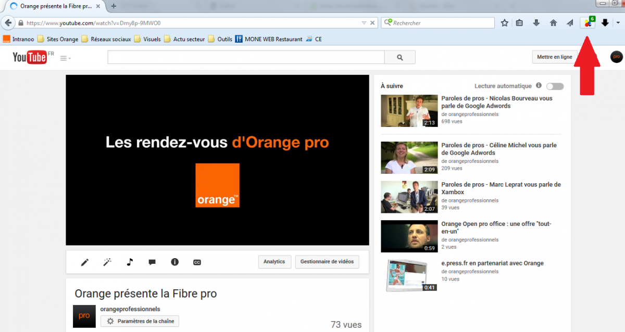Open Nicolas Bourveau Google Adwords video title
Viewport: 625px width, 332px height.
pyautogui.click(x=497, y=102)
